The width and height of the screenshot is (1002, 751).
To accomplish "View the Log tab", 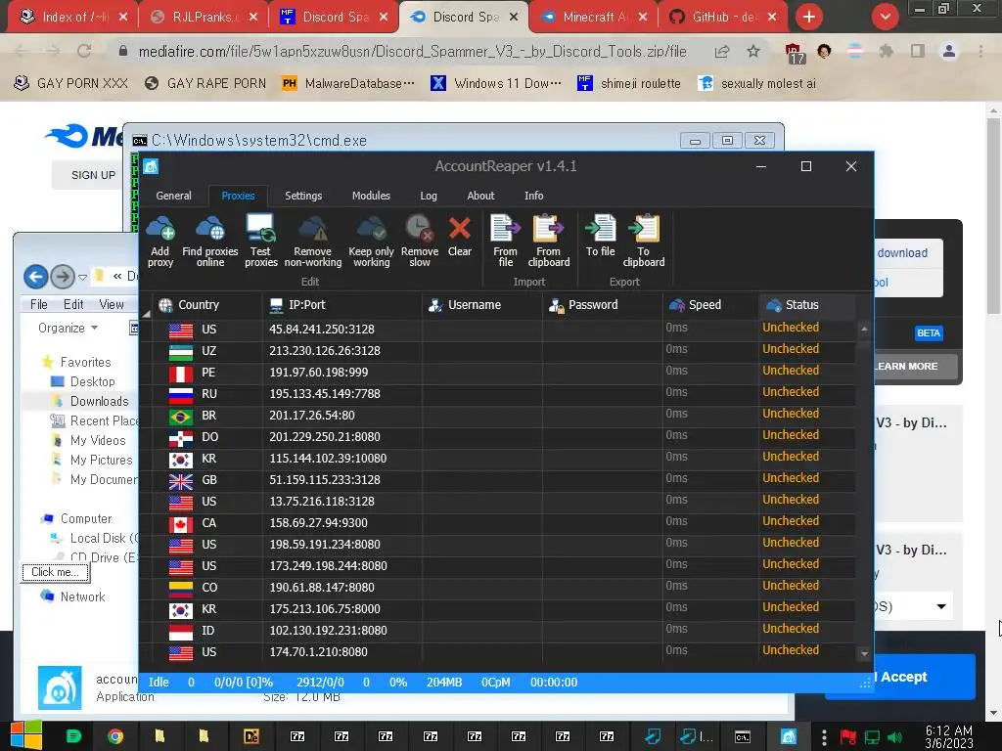I will 429,196.
